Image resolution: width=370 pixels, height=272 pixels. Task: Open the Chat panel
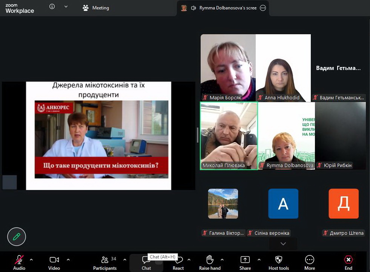(x=146, y=260)
